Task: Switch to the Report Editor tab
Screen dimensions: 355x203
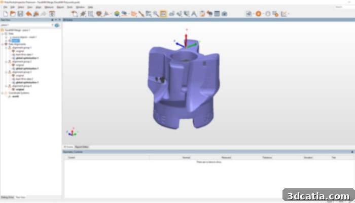Action: click(x=82, y=147)
